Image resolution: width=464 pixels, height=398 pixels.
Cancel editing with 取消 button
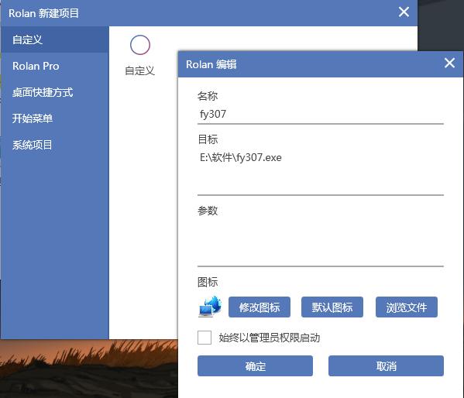pos(386,366)
